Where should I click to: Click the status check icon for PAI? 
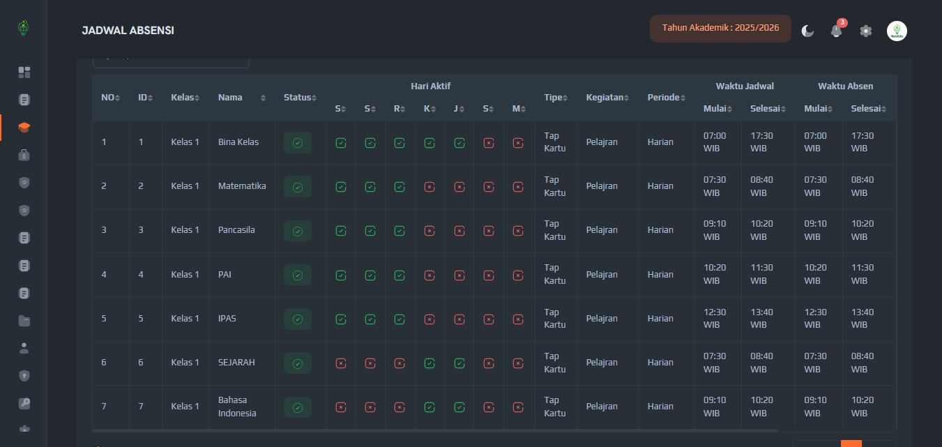point(298,275)
